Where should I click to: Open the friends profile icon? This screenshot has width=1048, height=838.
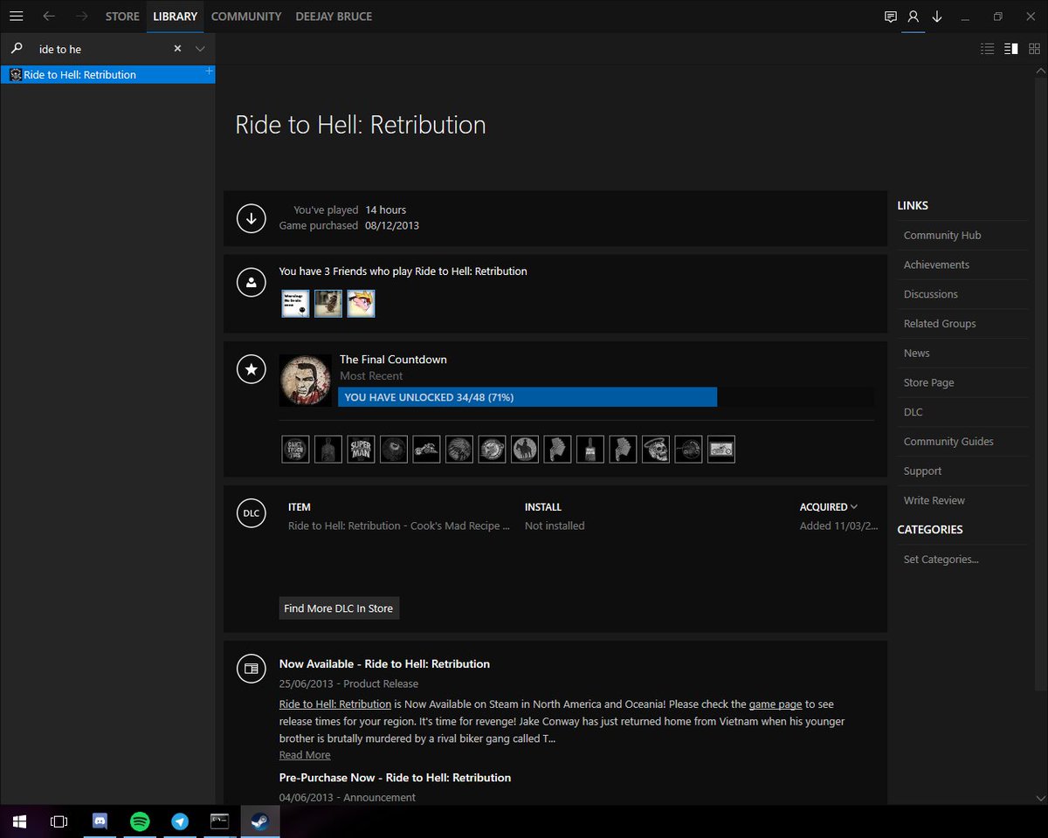tap(914, 17)
